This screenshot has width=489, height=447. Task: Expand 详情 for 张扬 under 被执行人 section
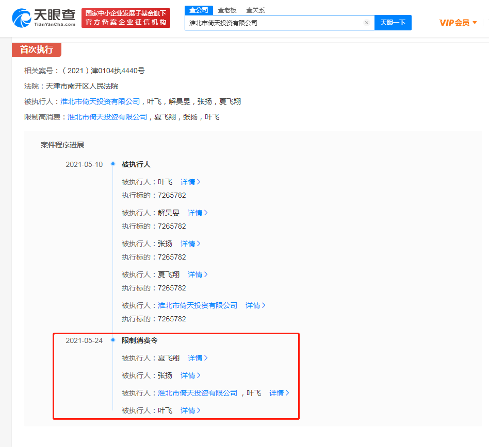190,244
